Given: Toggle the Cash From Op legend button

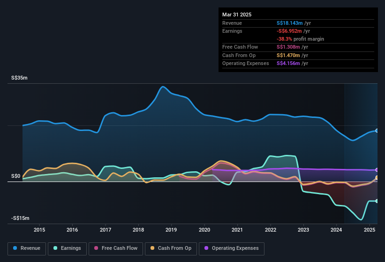Looking at the screenshot, I should (171, 248).
